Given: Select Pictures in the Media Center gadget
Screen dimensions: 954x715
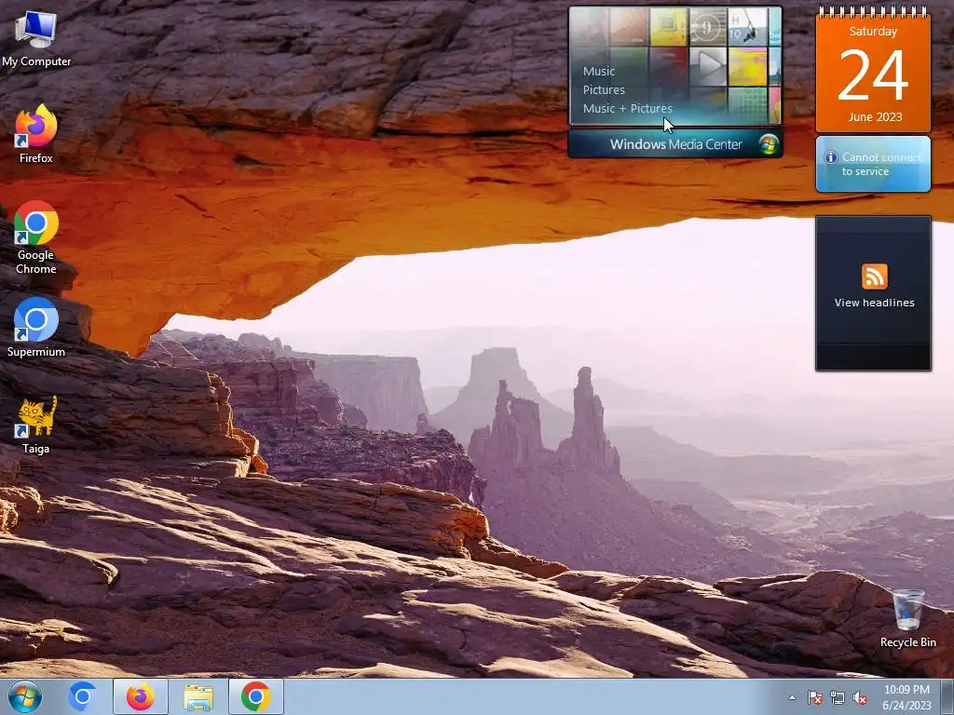Looking at the screenshot, I should (x=604, y=89).
